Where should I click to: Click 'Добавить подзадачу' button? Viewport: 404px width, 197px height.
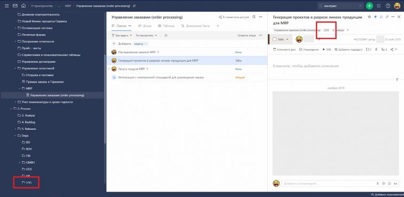pos(348,50)
